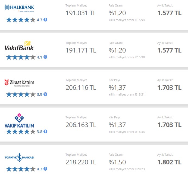Click VakıfBank star rating row
Viewport: 188px width, 175px height.
(21, 57)
